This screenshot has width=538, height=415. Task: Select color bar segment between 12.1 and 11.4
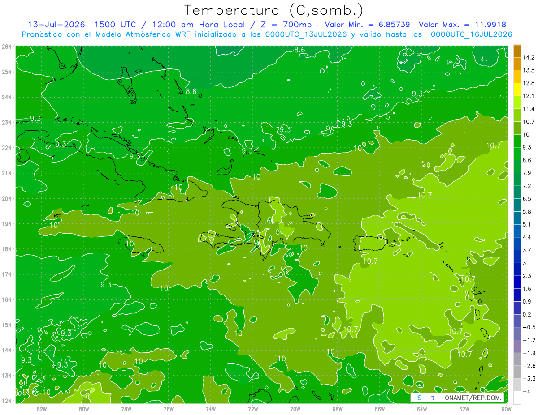[x=517, y=103]
